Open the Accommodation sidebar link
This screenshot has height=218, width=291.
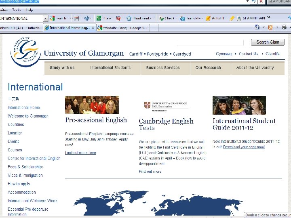(x=22, y=192)
